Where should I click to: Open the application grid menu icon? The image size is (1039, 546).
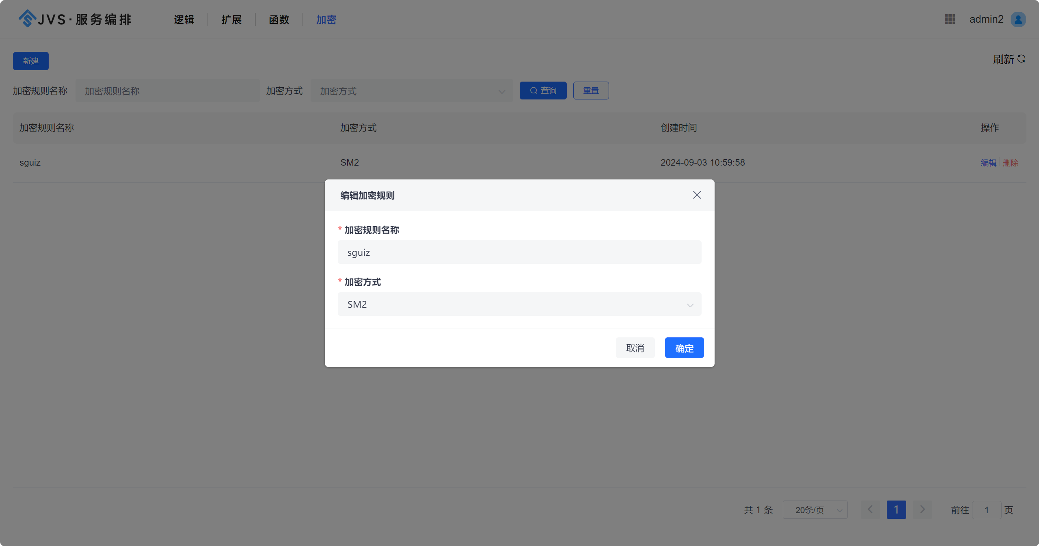(x=950, y=19)
